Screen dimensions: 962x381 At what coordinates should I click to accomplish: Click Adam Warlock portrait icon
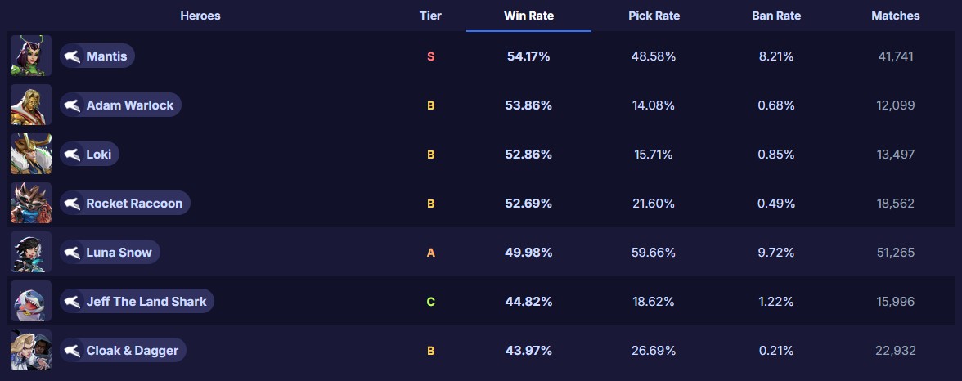[x=31, y=105]
